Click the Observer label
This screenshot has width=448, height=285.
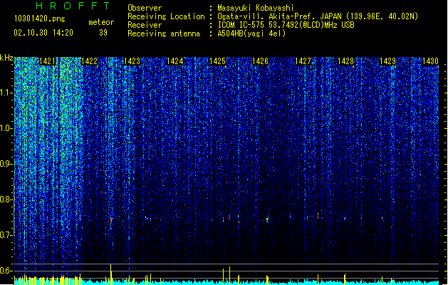pyautogui.click(x=145, y=8)
